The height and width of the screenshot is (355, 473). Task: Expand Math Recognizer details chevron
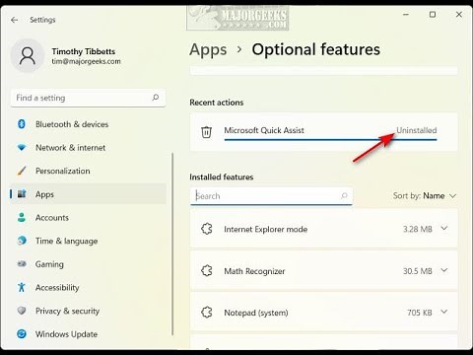point(444,270)
